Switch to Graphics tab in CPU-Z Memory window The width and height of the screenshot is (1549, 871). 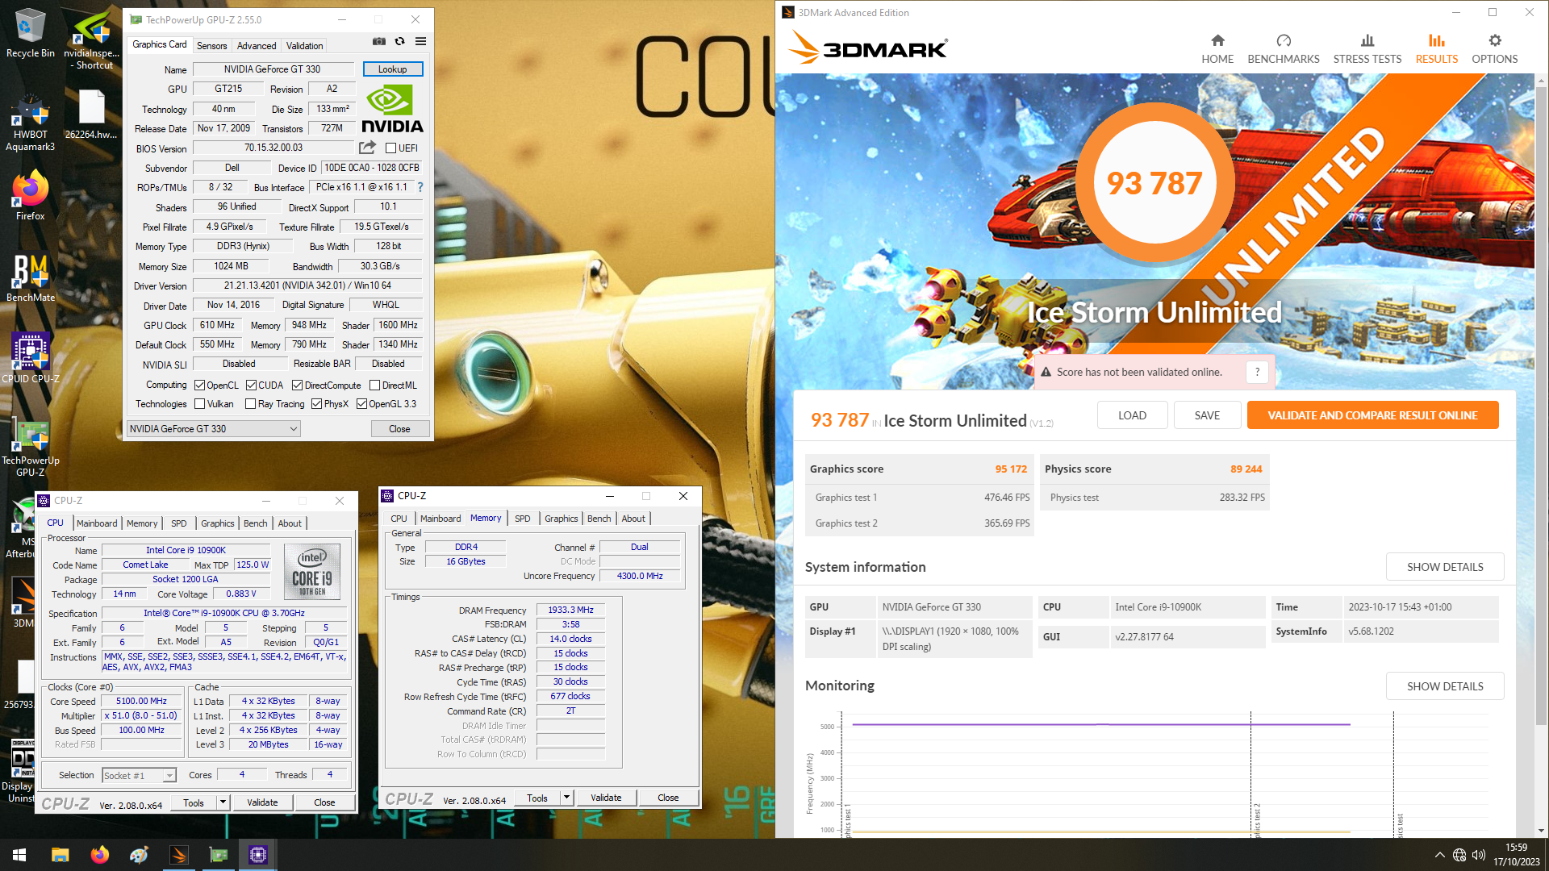click(561, 519)
